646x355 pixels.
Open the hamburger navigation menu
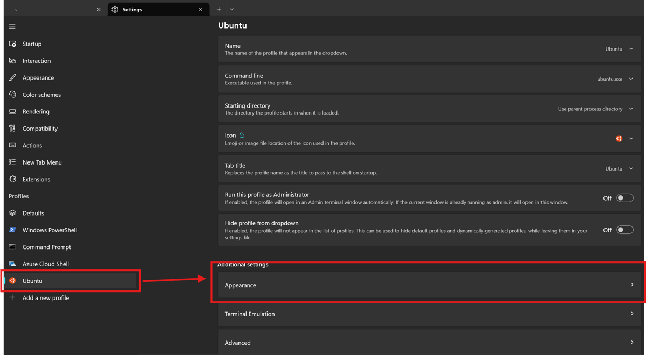click(x=12, y=26)
